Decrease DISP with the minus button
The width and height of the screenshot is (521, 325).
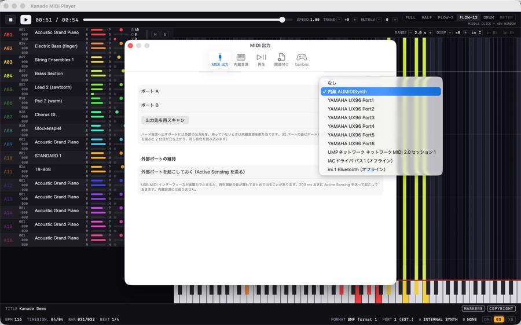point(450,32)
